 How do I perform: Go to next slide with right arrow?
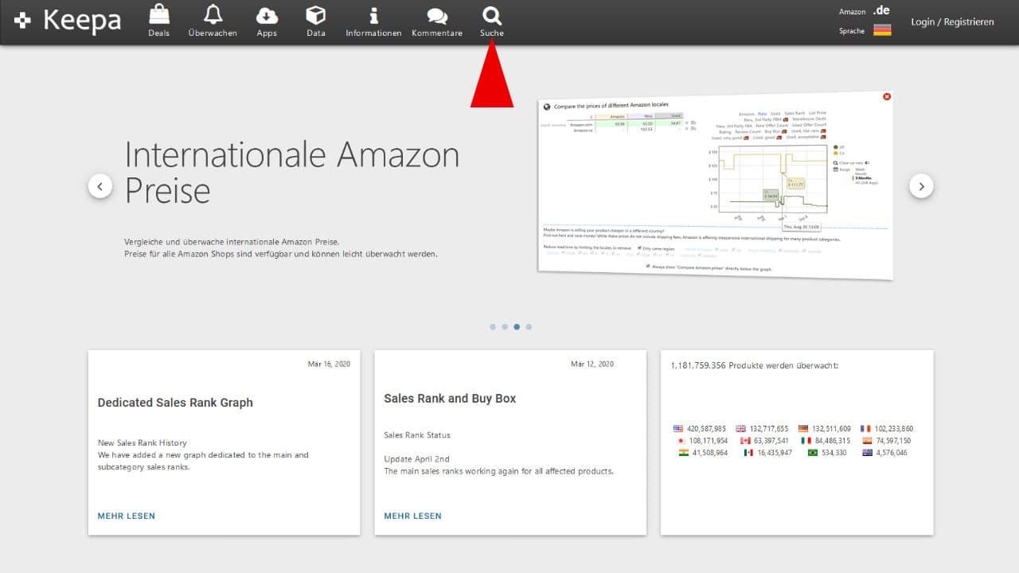(921, 186)
